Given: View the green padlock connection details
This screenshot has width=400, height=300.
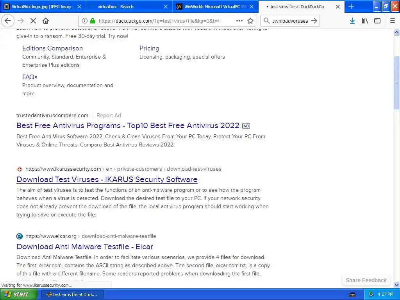Looking at the screenshot, I should point(93,21).
